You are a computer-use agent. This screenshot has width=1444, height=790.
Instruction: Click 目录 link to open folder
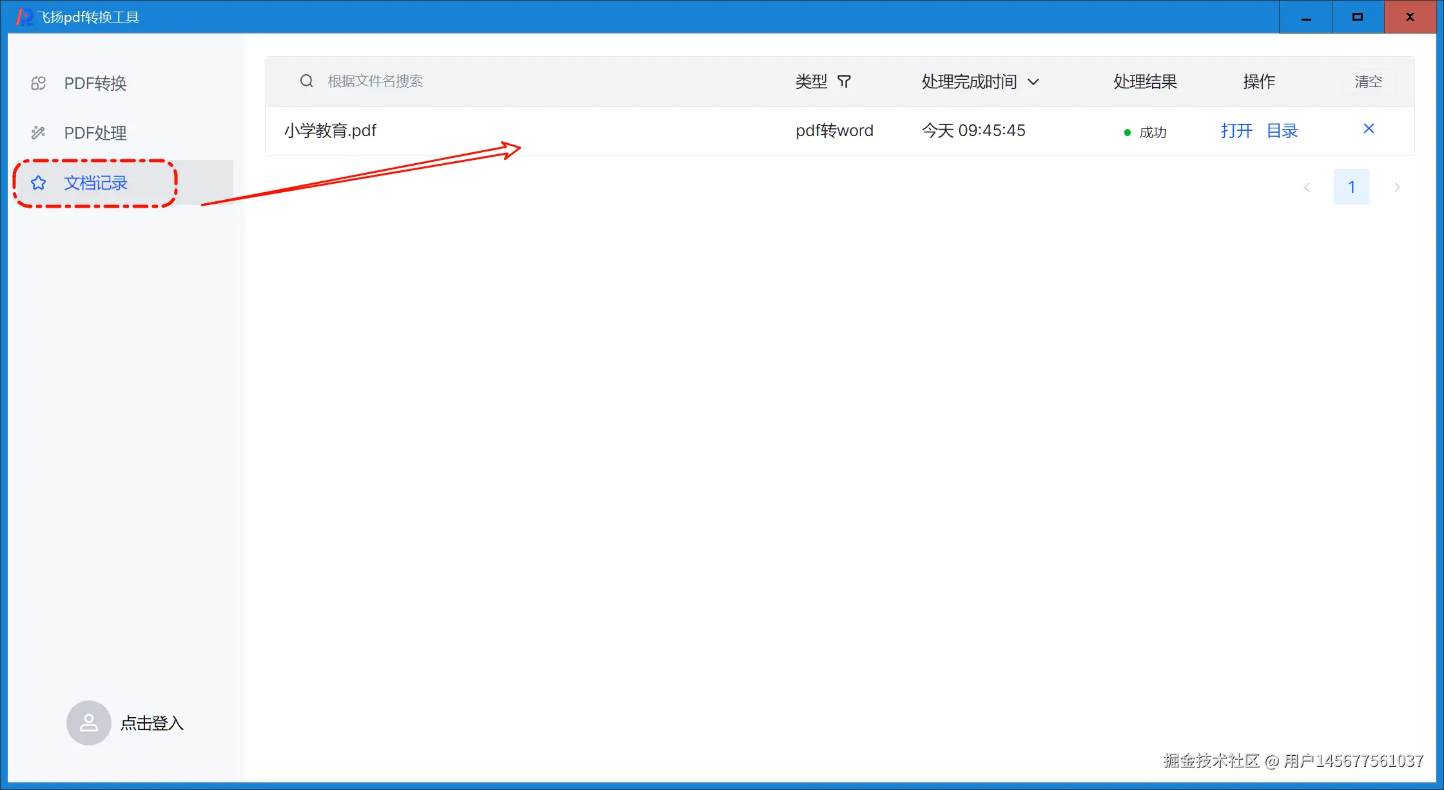[x=1282, y=131]
